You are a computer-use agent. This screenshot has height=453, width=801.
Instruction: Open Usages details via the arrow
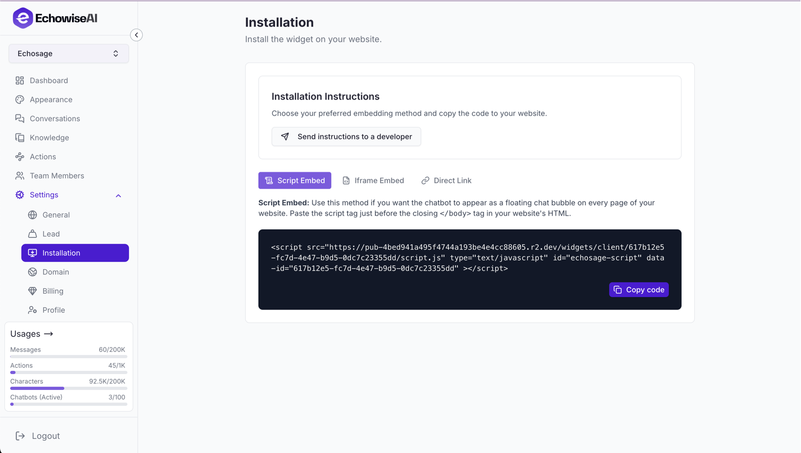tap(49, 334)
